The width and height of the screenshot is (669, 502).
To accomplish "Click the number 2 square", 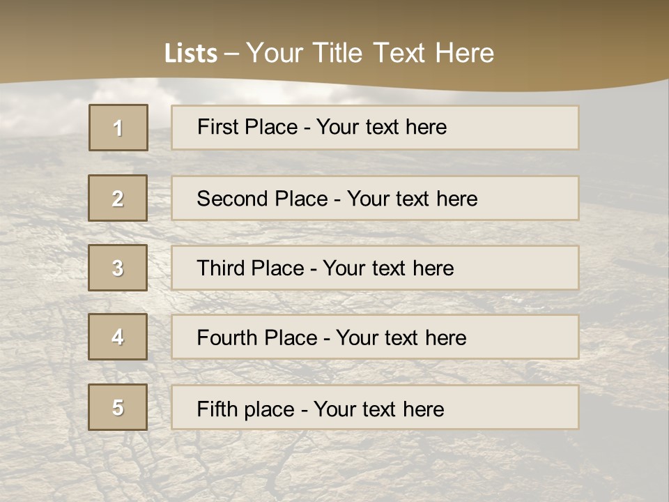I will (118, 198).
